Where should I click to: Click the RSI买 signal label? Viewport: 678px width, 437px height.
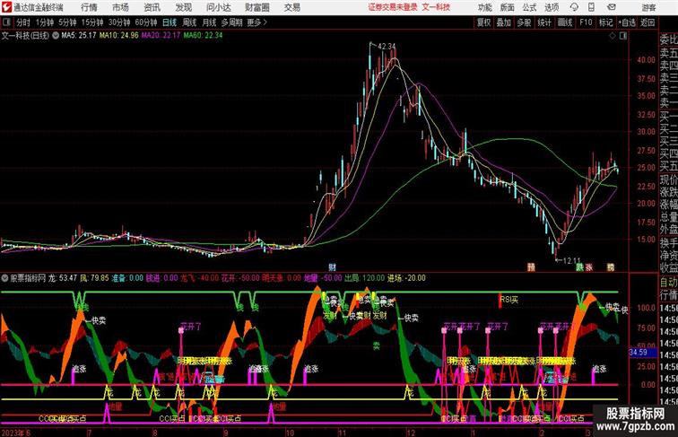[x=509, y=300]
